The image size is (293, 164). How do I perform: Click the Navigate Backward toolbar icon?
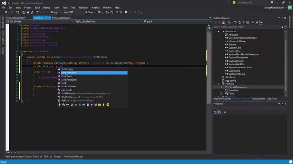6,12
